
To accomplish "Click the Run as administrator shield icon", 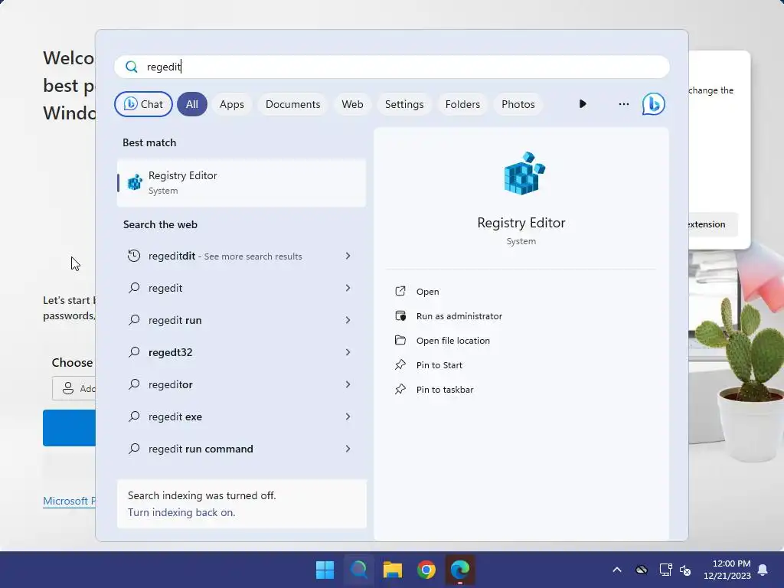I will pos(400,315).
